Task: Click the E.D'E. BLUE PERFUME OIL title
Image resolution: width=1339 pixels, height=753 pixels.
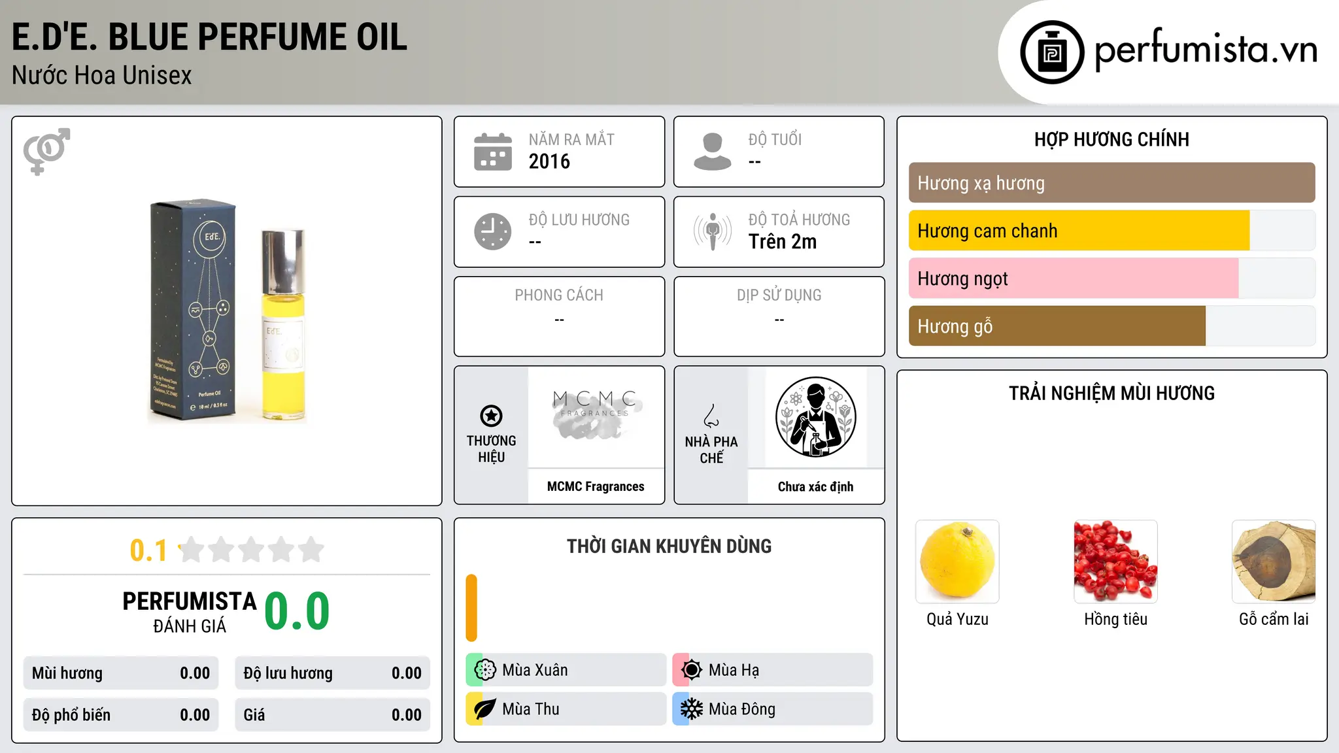Action: pos(209,37)
